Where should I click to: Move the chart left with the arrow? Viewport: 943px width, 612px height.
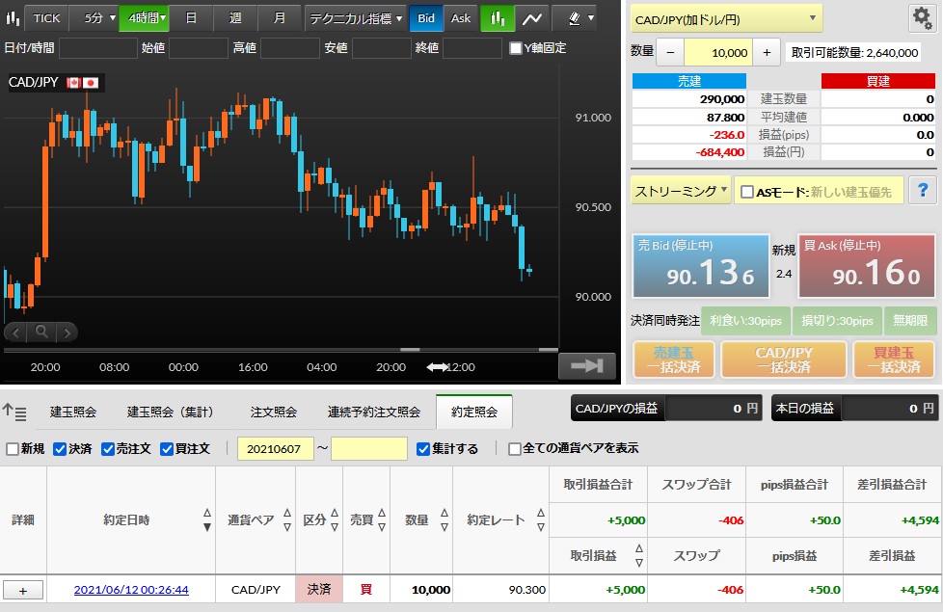point(16,332)
